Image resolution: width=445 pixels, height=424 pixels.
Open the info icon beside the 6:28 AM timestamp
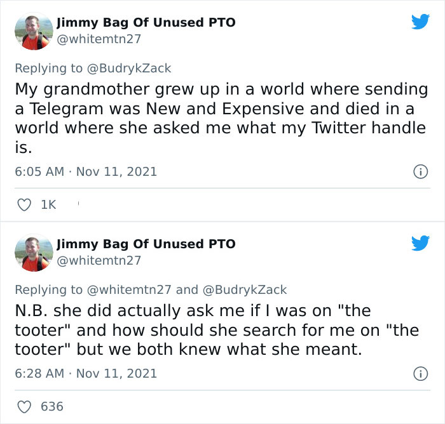(x=420, y=373)
